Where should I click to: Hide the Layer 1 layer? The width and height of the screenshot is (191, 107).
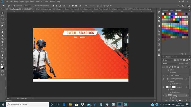[x=164, y=95]
